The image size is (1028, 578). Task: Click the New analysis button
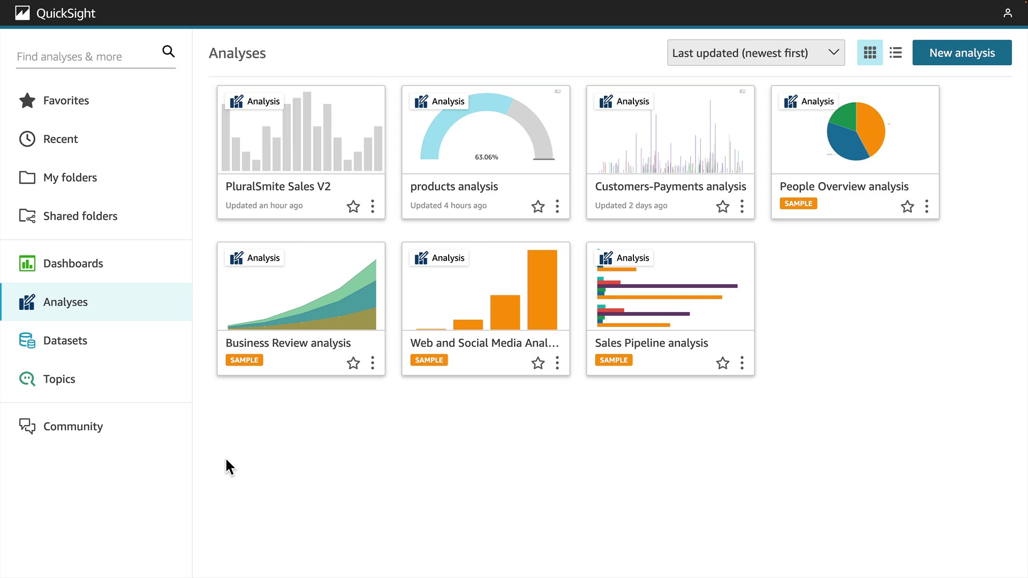tap(962, 52)
